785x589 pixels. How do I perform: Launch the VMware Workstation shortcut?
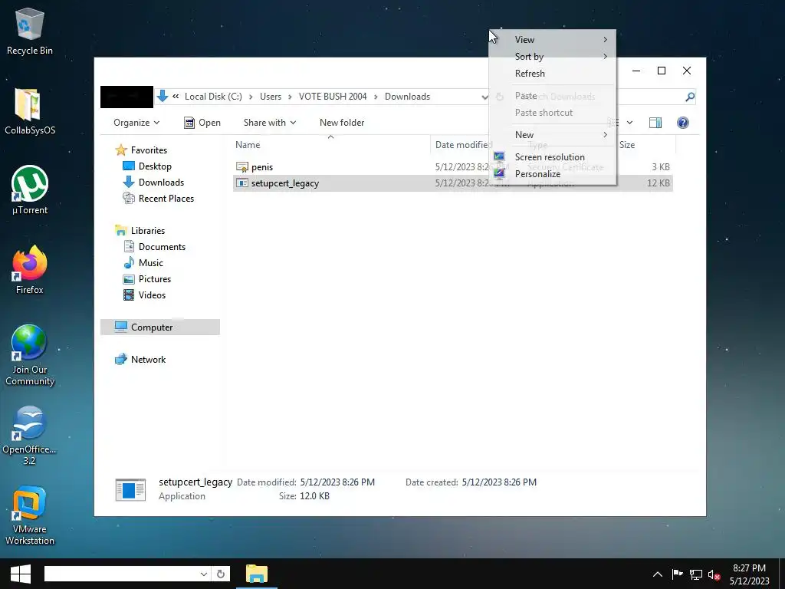[x=30, y=516]
